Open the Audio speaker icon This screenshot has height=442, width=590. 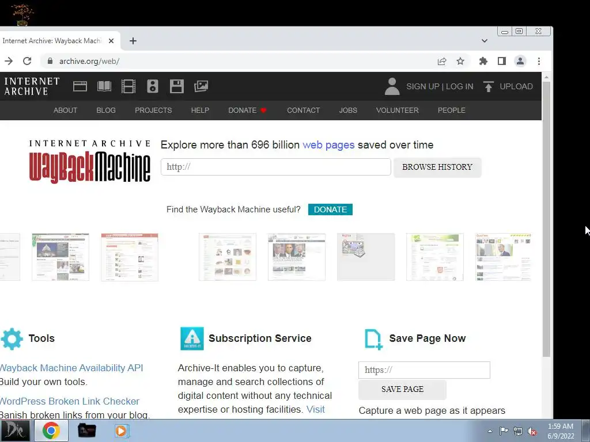click(152, 86)
